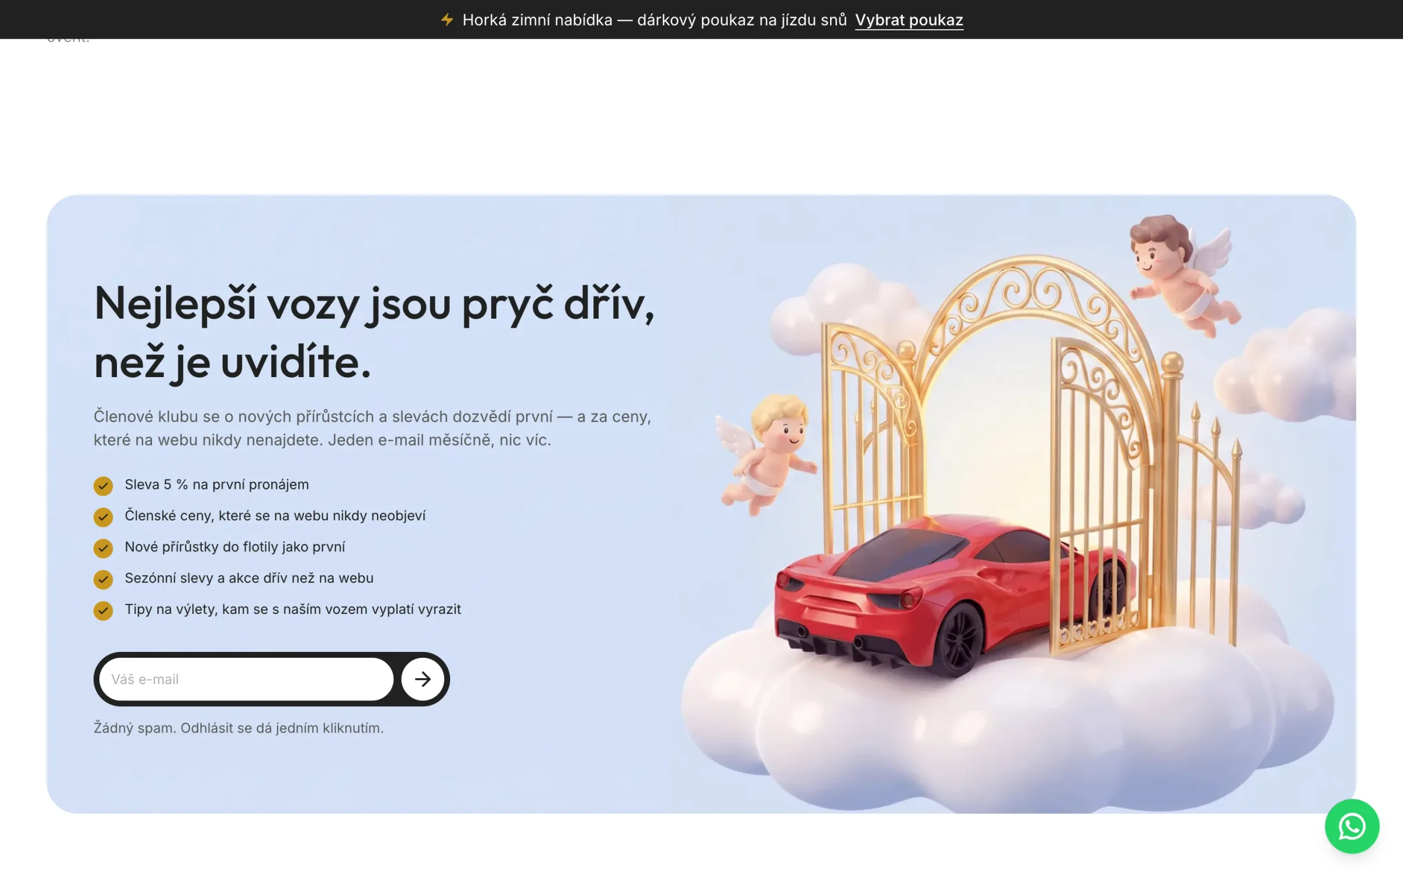Click the paragraph starting "Členové klubu se o nových"

372,428
